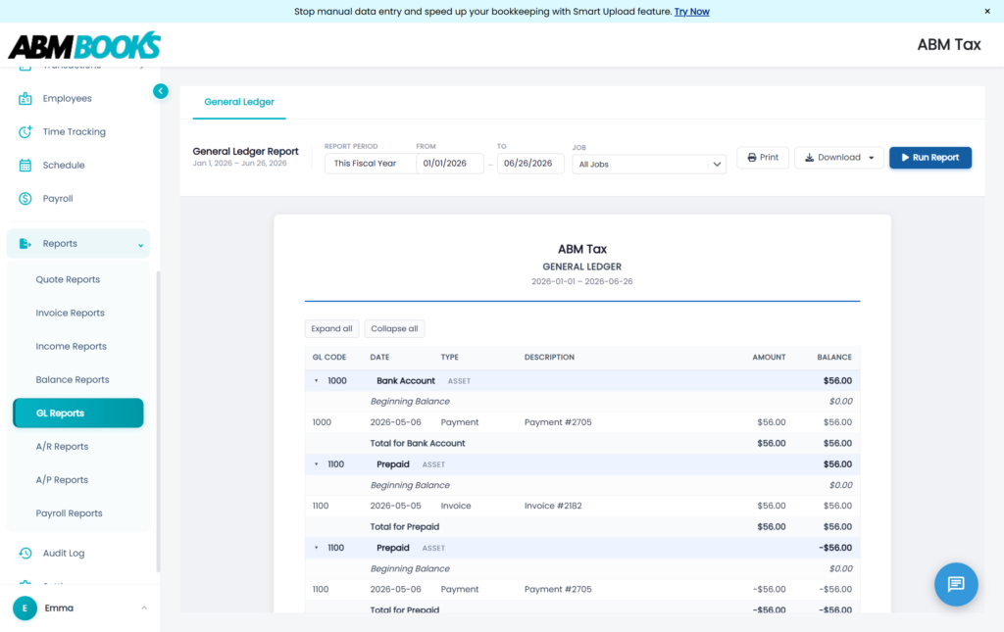
Task: Click the DESCRIPTION column header
Action: (x=549, y=357)
